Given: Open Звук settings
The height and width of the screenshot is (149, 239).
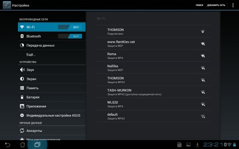Looking at the screenshot, I should click(x=52, y=70).
